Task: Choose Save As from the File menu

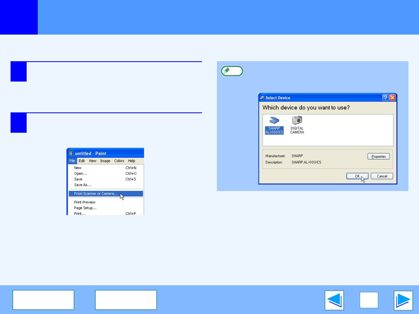Action: point(82,185)
